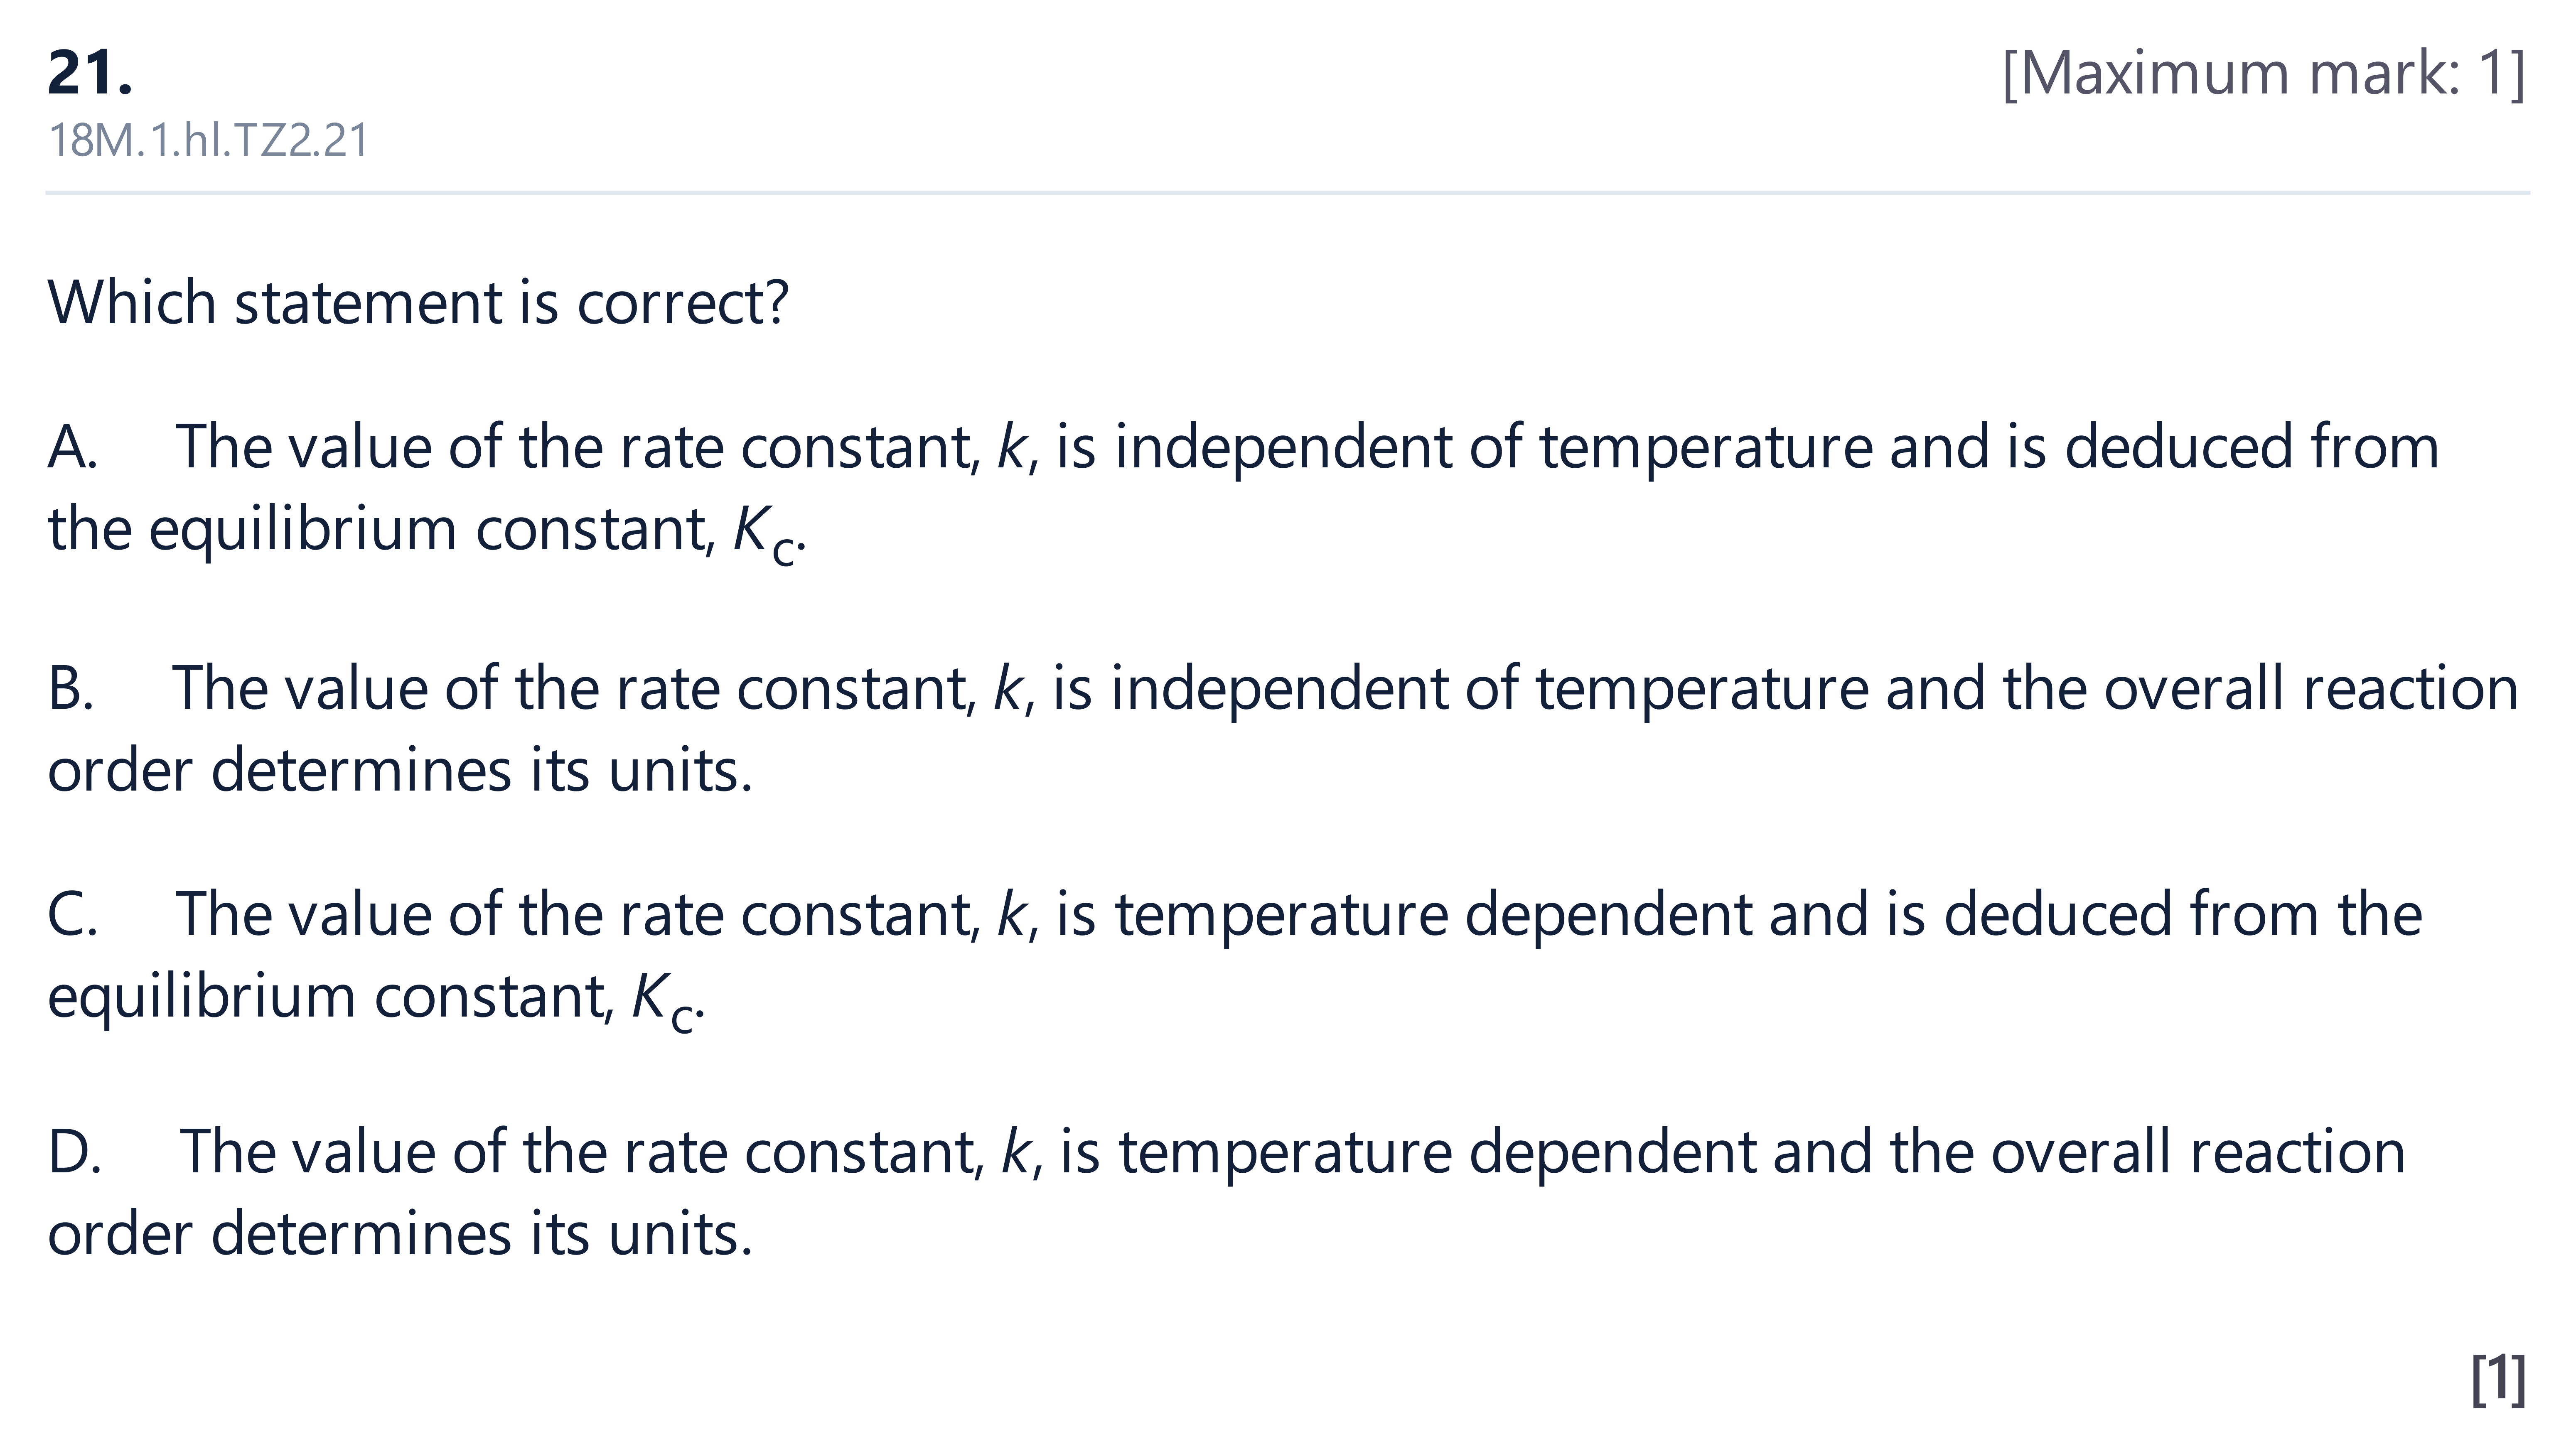Image resolution: width=2576 pixels, height=1454 pixels.
Task: Click the Maximum mark: 1 label
Action: 2264,73
